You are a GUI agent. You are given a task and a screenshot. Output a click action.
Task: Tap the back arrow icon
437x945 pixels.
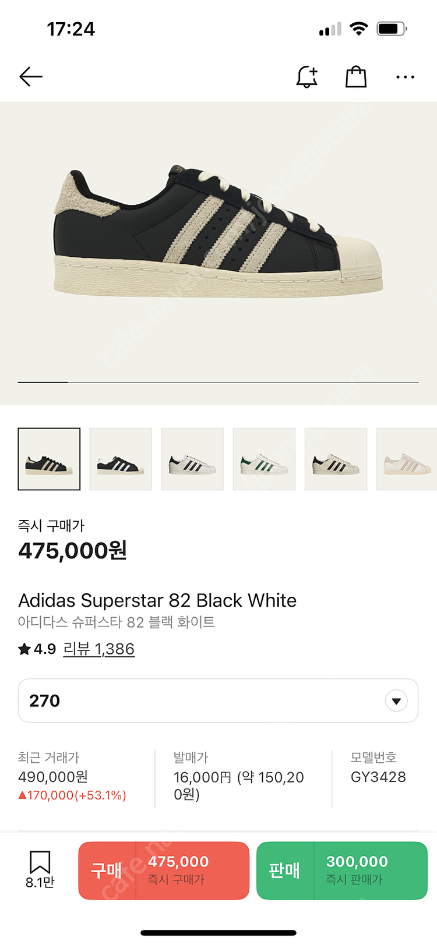[31, 76]
